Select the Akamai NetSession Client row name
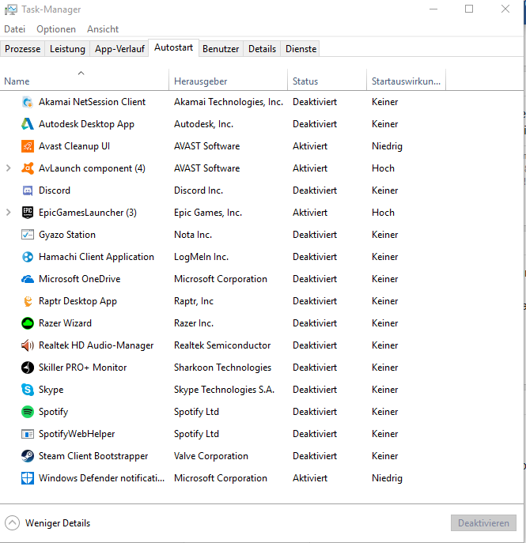The width and height of the screenshot is (526, 543). (x=92, y=102)
